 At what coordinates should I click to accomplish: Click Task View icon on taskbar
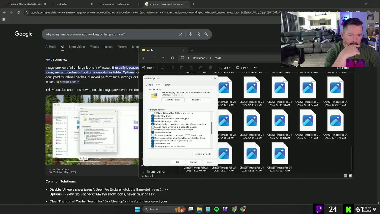click(191, 209)
